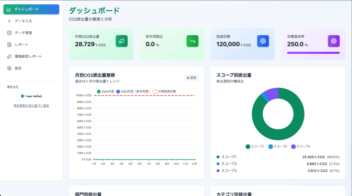Screen dimensions: 352x196
Task: Click the gear icon beside 設定 in sidebar
Action: 9,68
